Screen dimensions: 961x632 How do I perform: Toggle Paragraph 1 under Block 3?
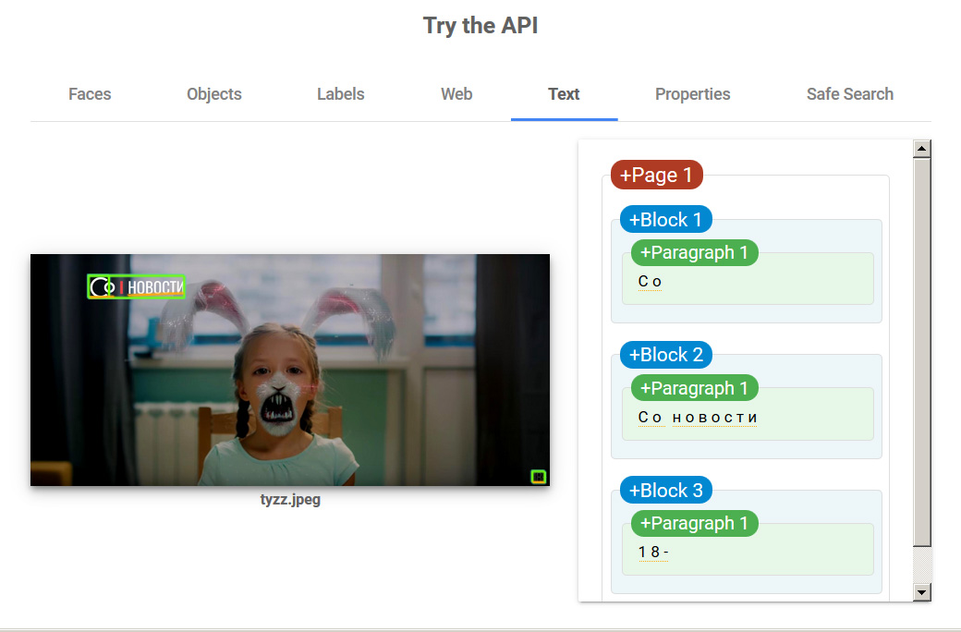694,524
